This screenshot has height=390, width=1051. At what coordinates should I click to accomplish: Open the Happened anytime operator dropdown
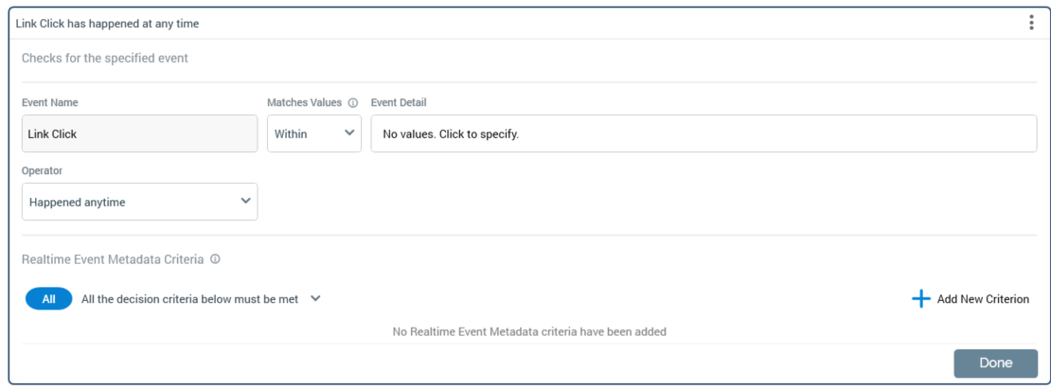[139, 202]
